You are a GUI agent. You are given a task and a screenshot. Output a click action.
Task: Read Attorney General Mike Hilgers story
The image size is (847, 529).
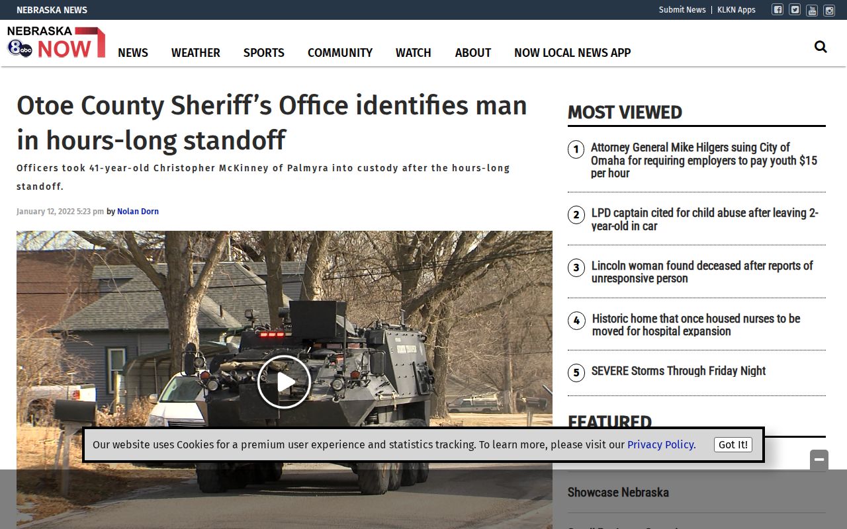point(704,160)
